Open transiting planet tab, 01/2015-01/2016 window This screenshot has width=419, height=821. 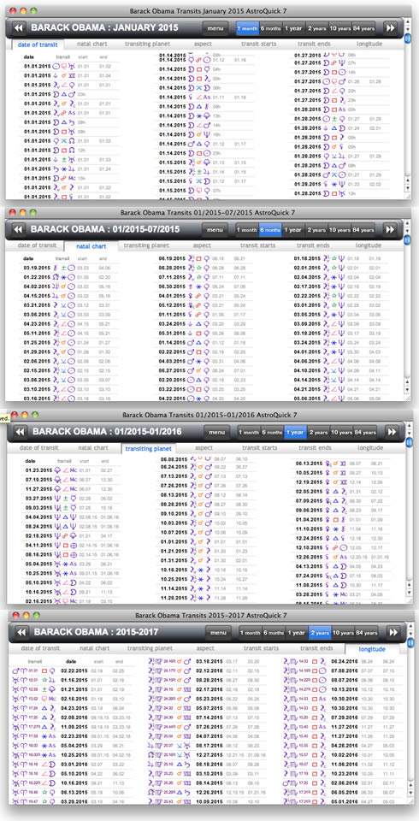(149, 449)
